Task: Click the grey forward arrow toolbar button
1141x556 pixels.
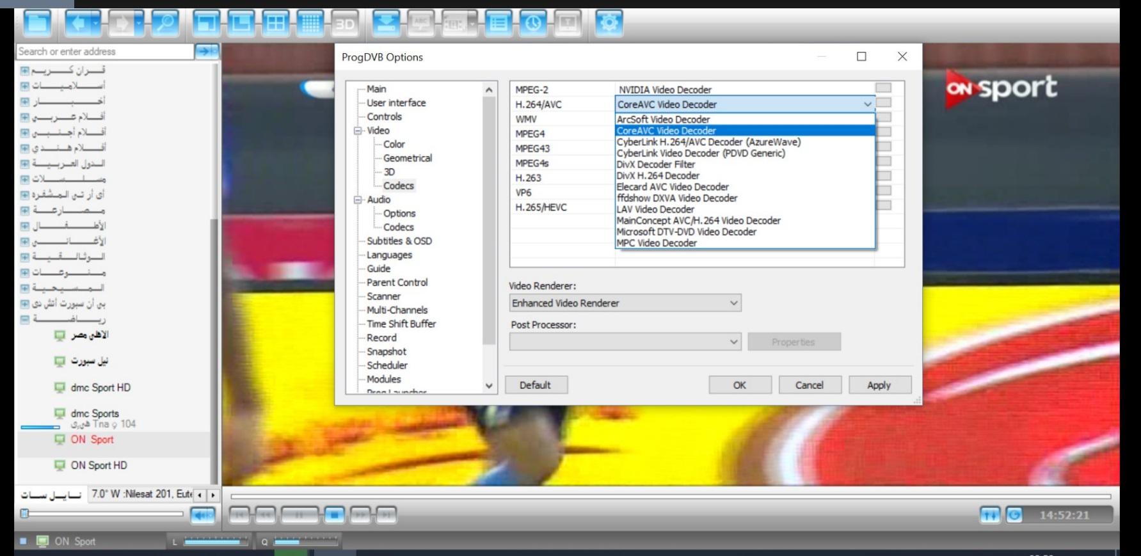Action: pos(122,24)
